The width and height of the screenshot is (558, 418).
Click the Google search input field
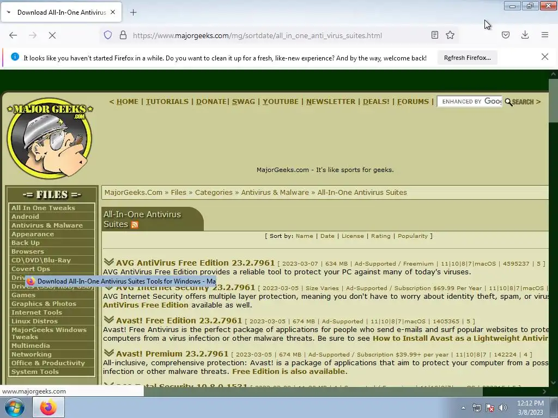(x=469, y=101)
